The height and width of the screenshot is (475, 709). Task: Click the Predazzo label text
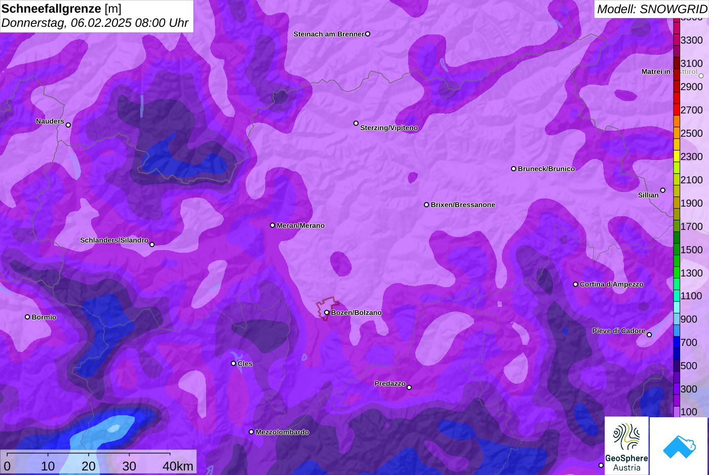click(390, 383)
